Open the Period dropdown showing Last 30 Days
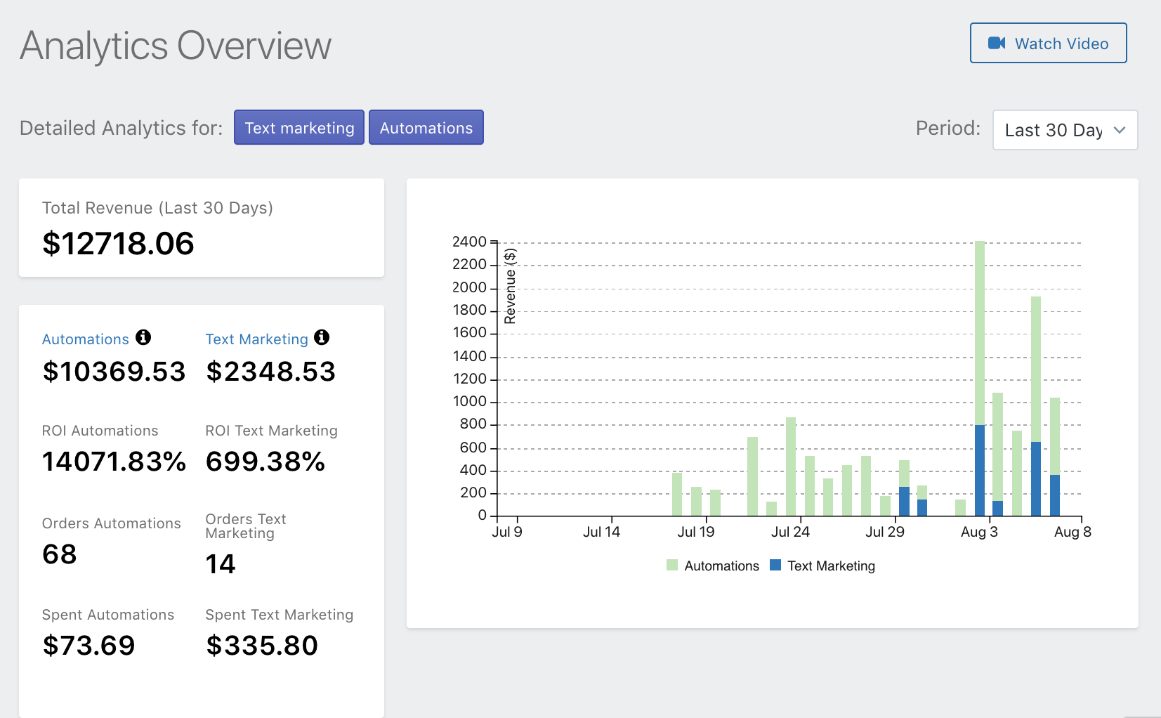 pyautogui.click(x=1065, y=130)
